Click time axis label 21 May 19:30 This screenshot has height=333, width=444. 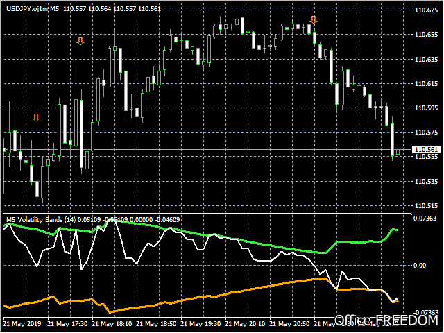tap(200, 324)
